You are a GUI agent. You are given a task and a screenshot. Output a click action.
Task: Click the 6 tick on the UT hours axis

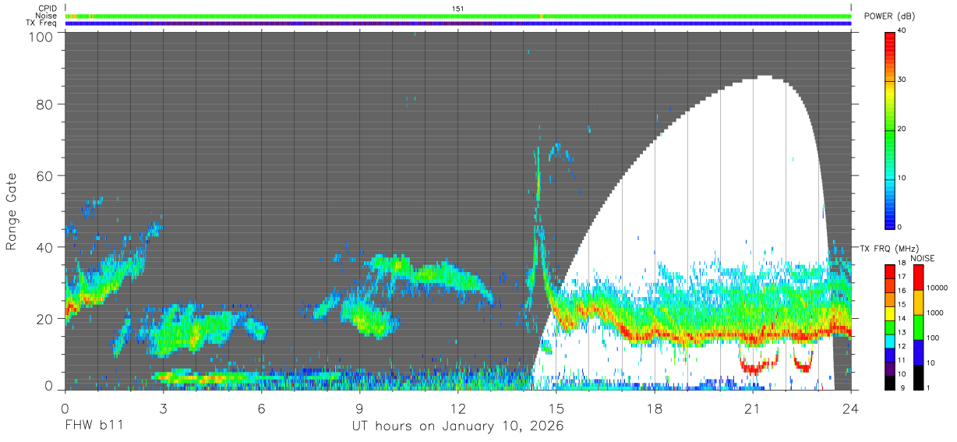(261, 408)
